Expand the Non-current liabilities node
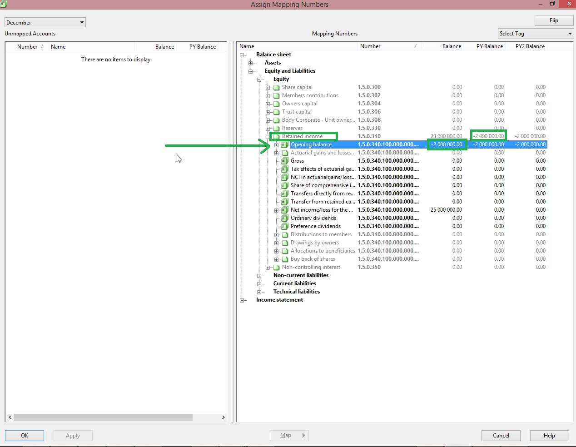 click(259, 276)
